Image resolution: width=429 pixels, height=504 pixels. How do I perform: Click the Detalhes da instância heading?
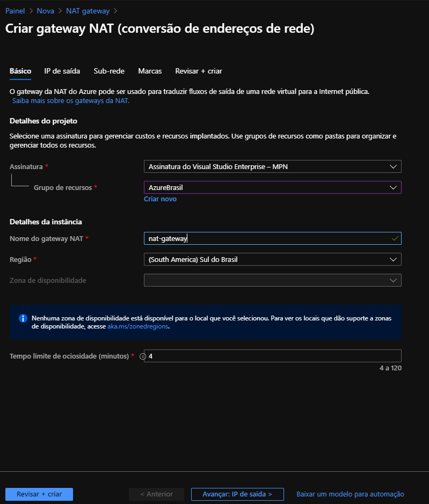[x=46, y=222]
